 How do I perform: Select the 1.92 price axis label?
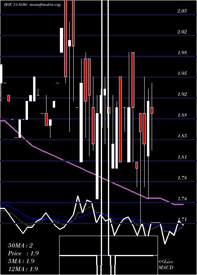click(x=182, y=94)
